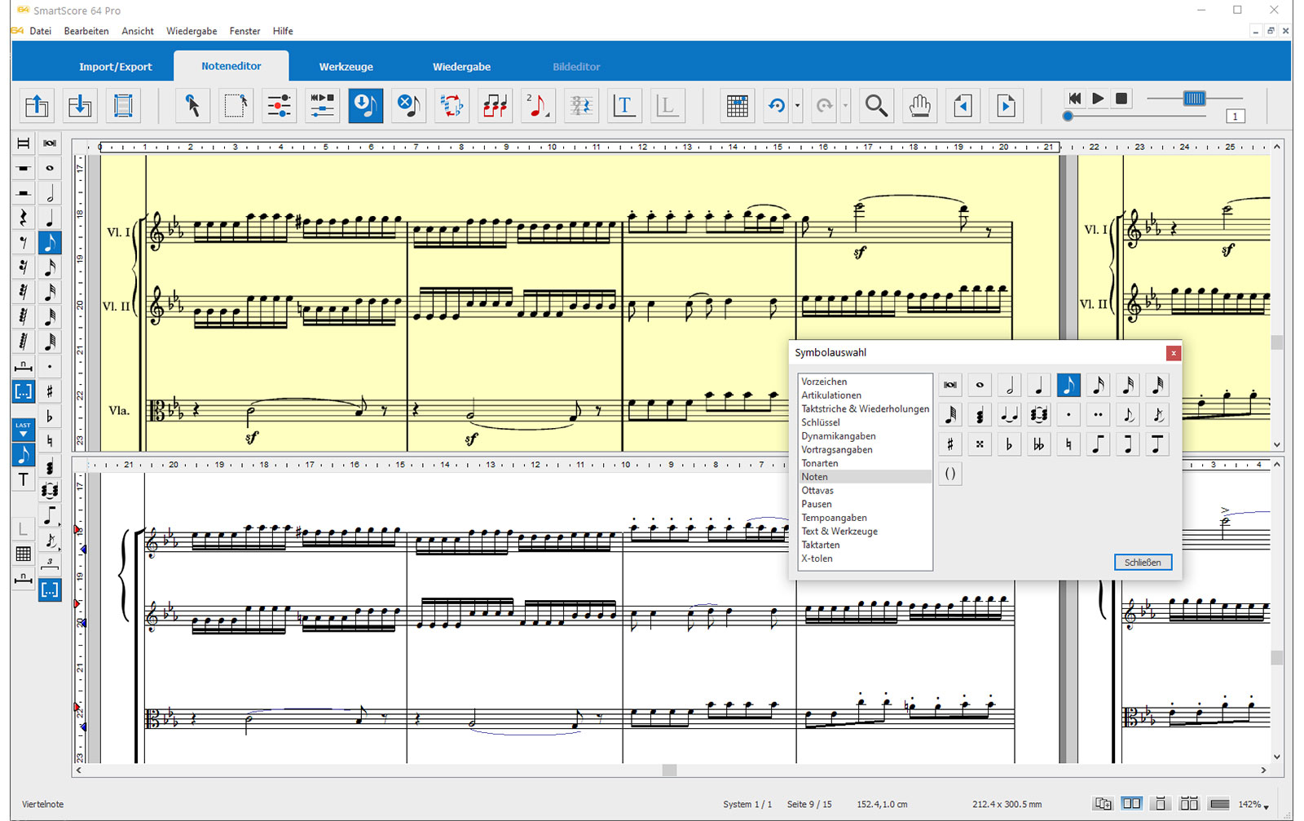Select the hand pan tool
The width and height of the screenshot is (1304, 821).
click(x=920, y=106)
